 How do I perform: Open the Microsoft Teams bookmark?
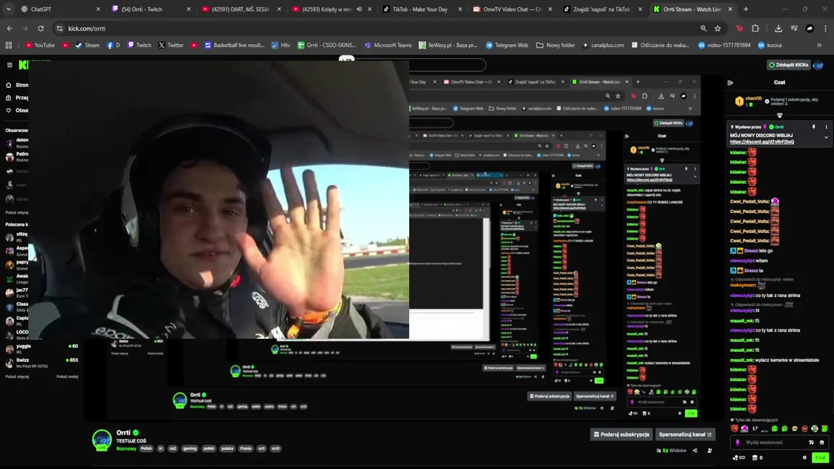(388, 45)
